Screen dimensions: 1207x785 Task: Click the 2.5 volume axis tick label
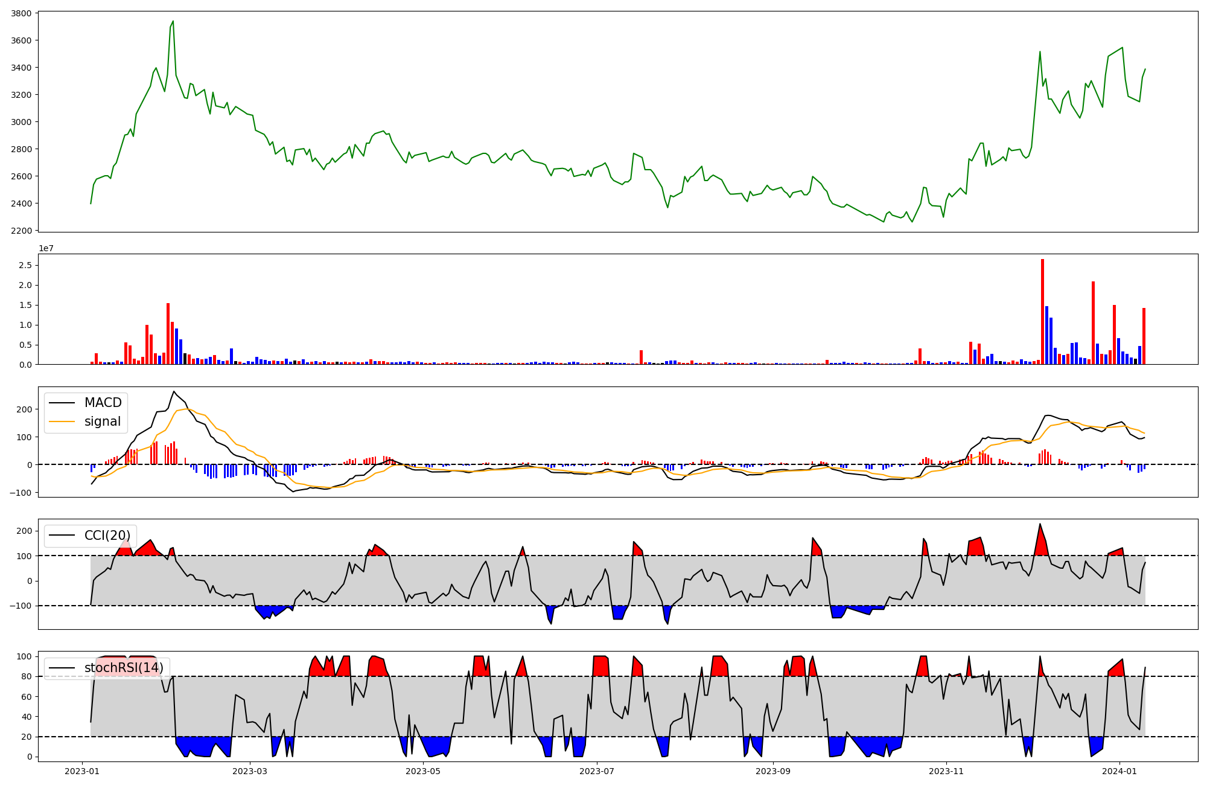[26, 265]
